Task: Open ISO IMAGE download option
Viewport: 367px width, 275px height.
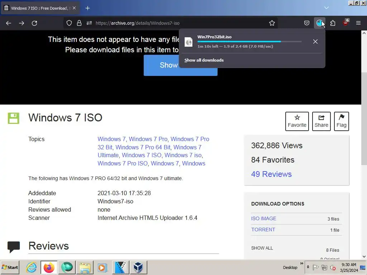Action: [263, 219]
